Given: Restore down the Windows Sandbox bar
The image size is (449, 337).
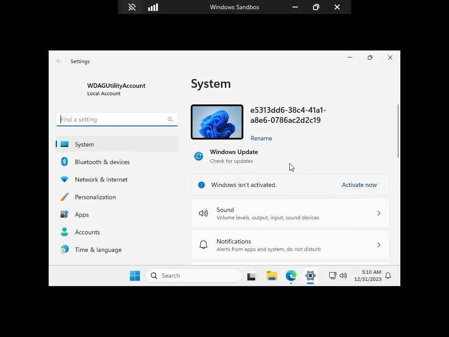Looking at the screenshot, I should coord(316,7).
